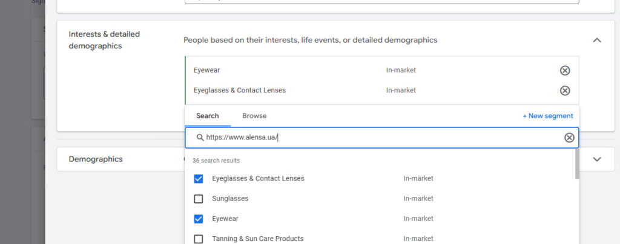
Task: Expand the Demographics section chevron
Action: pos(596,159)
